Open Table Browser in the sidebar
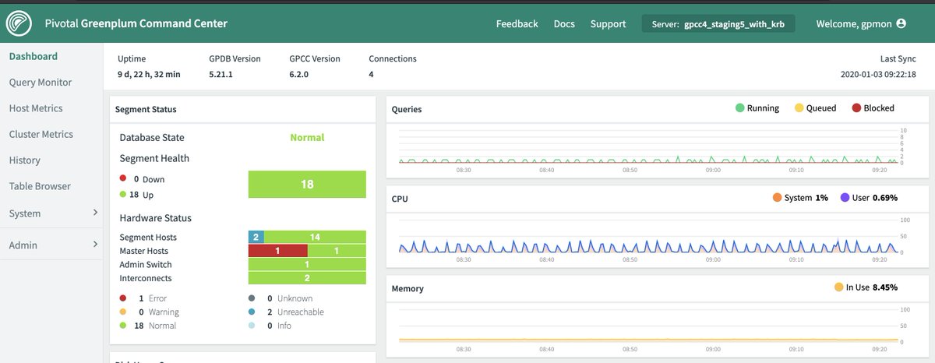The width and height of the screenshot is (935, 363). (x=40, y=186)
